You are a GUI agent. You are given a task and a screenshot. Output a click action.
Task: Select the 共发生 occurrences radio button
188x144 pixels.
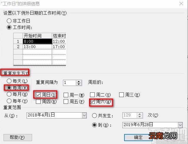(x=94, y=116)
